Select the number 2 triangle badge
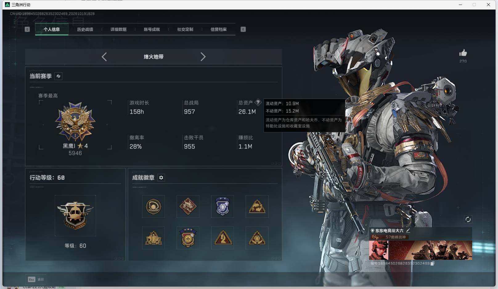This screenshot has height=289, width=498. (x=222, y=238)
